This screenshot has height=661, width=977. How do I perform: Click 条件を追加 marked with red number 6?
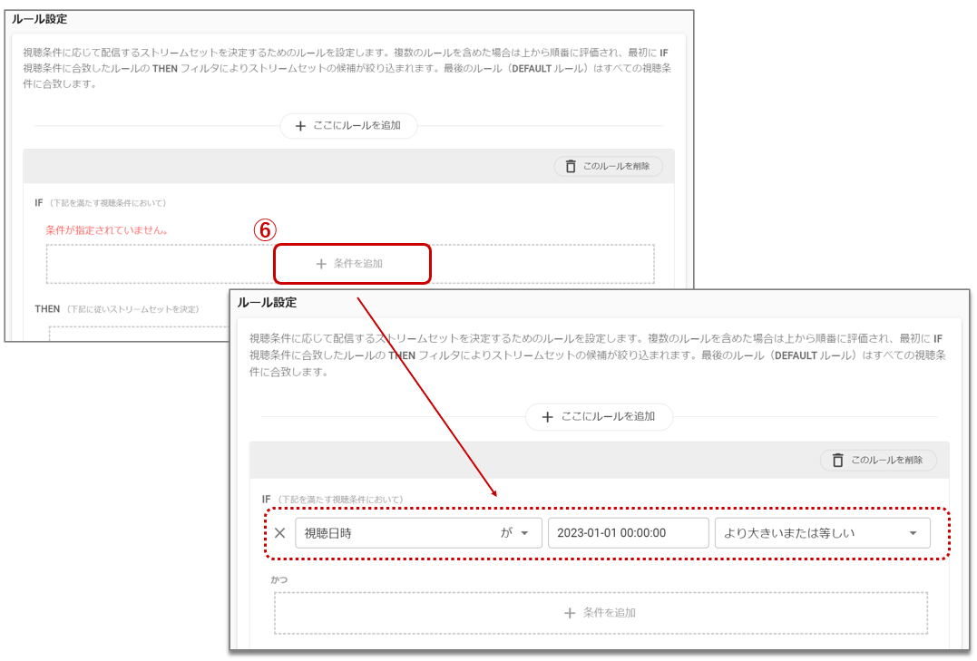click(x=357, y=264)
